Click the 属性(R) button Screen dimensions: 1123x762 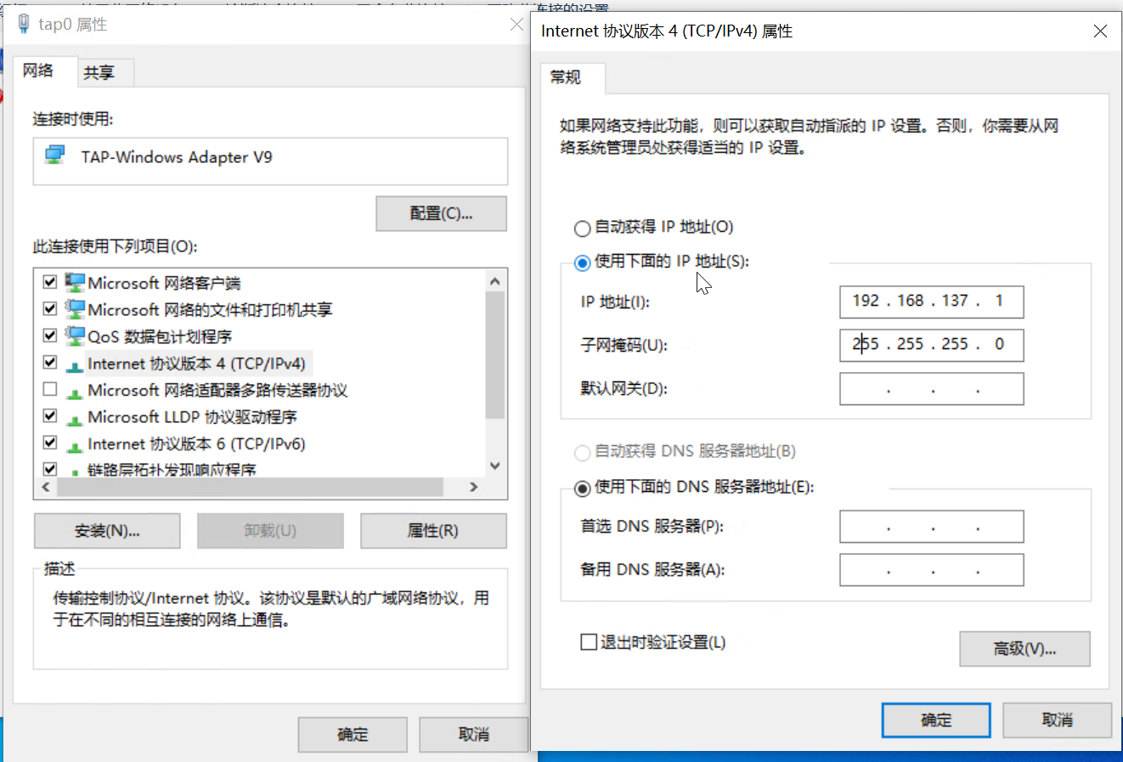click(x=433, y=531)
